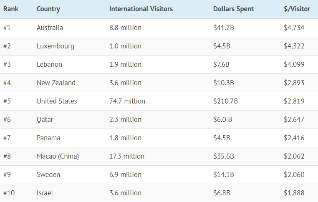Select the $210.7B dollars spent value
Screen dimensions: 318x202
tap(225, 101)
